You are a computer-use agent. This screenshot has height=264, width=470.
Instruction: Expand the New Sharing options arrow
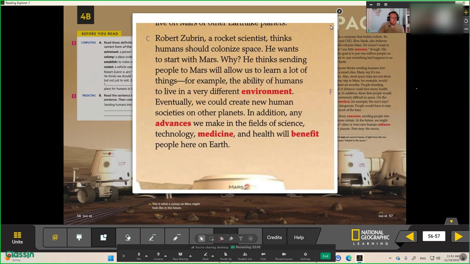[x=190, y=256]
